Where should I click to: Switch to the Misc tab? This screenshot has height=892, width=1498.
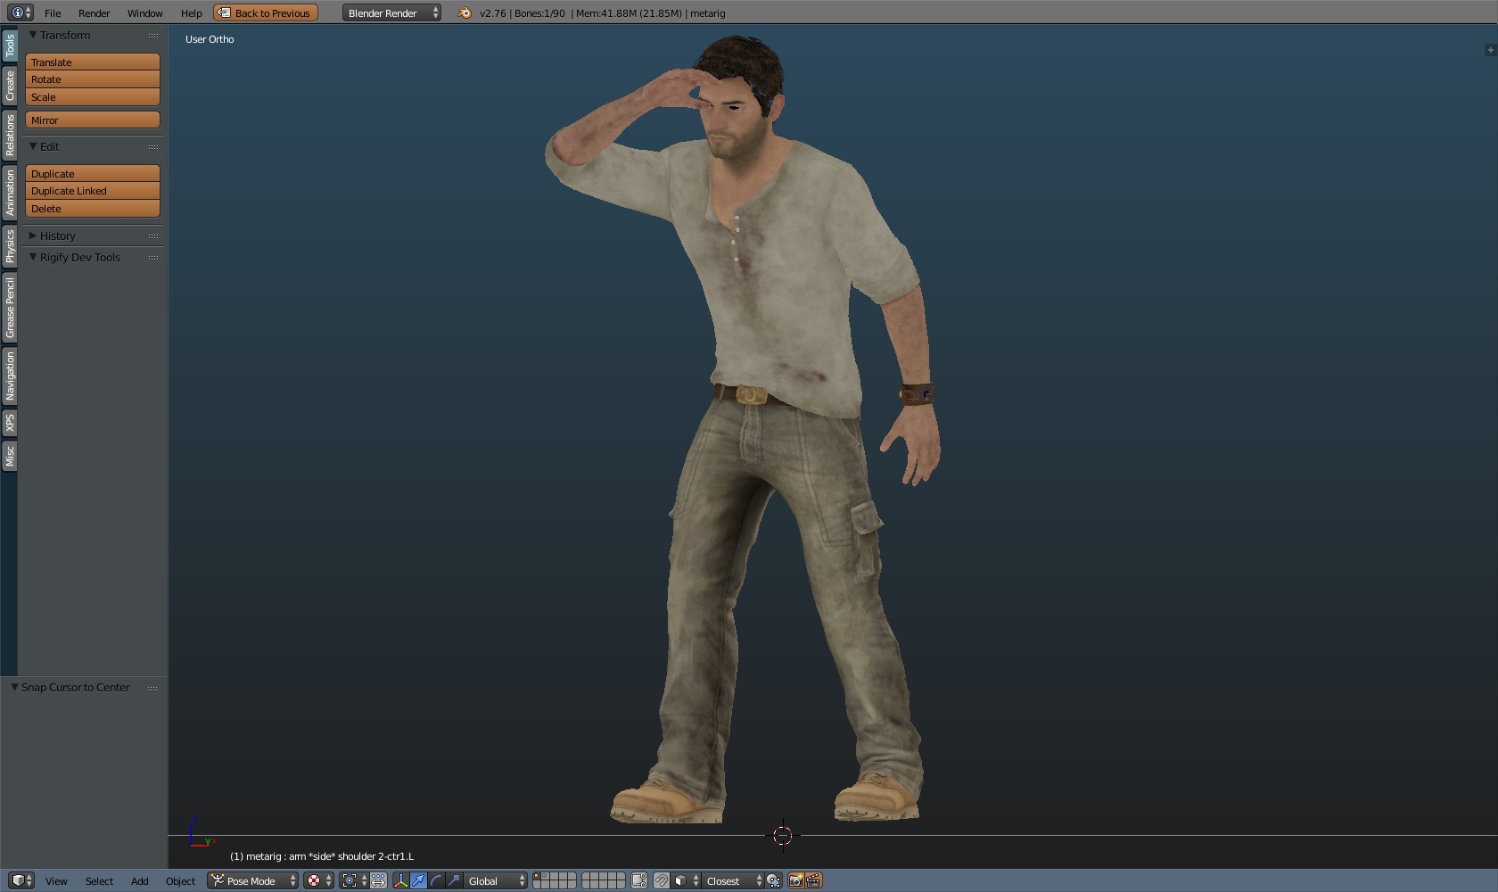(10, 456)
